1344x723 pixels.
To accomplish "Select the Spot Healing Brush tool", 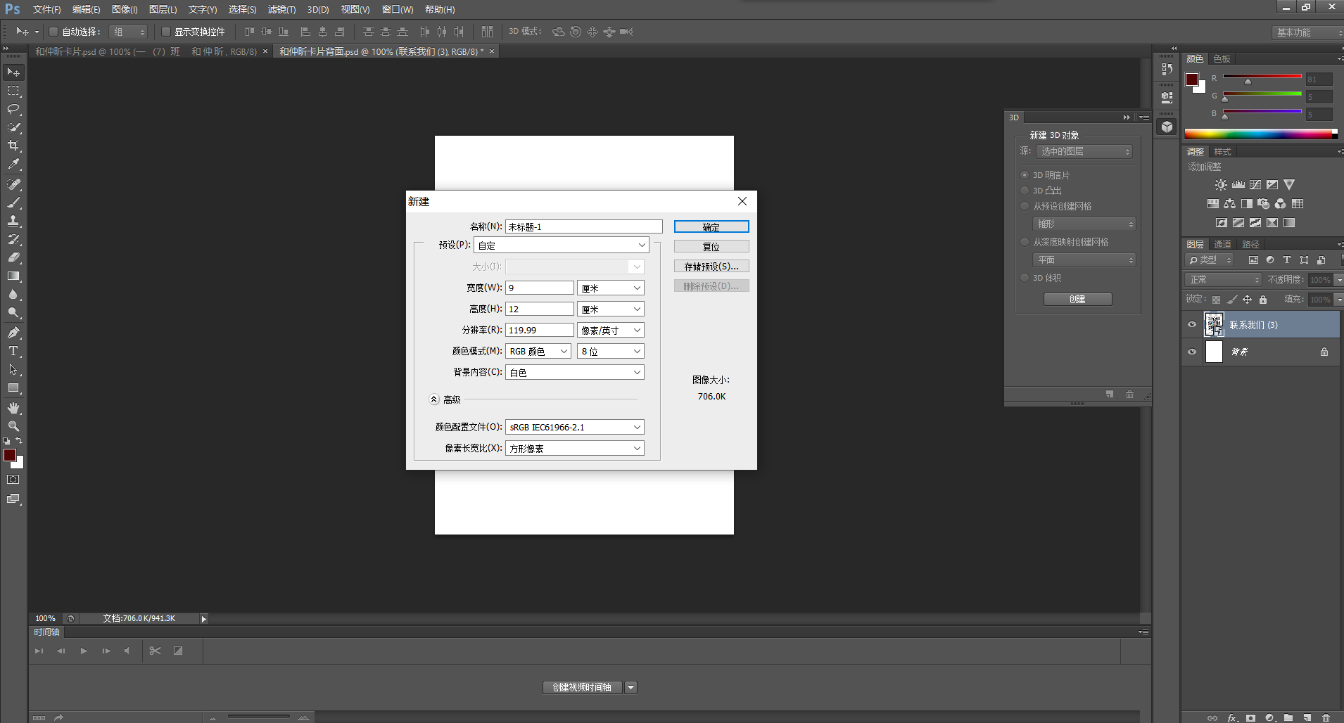I will pos(13,184).
